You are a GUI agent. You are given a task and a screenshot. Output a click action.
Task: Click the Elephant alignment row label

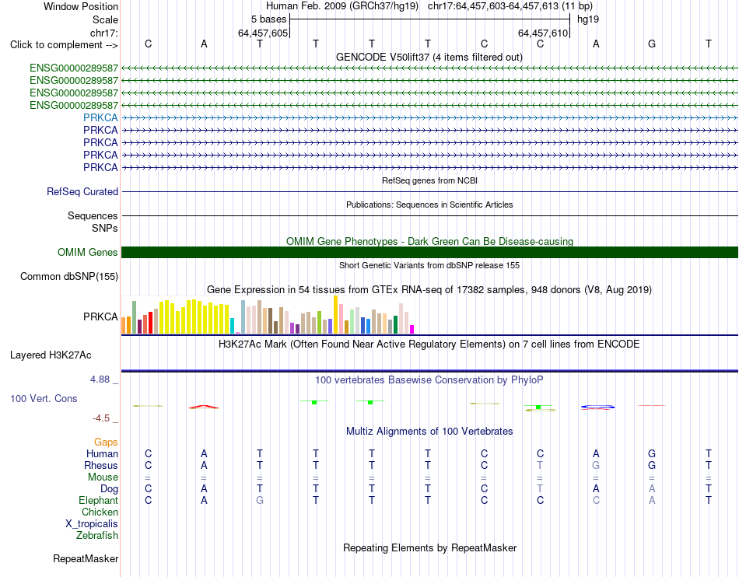98,500
